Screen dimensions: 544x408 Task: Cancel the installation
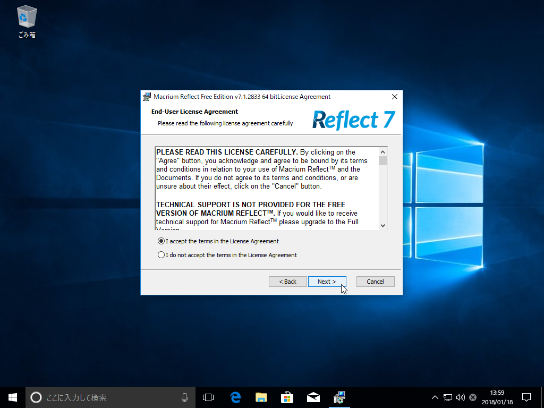(376, 282)
